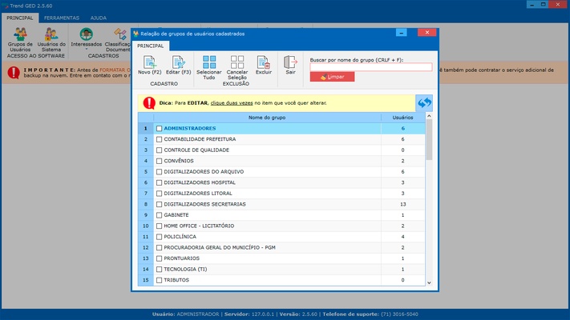Image resolution: width=570 pixels, height=320 pixels.
Task: Click the Sair exit icon
Action: [x=290, y=62]
